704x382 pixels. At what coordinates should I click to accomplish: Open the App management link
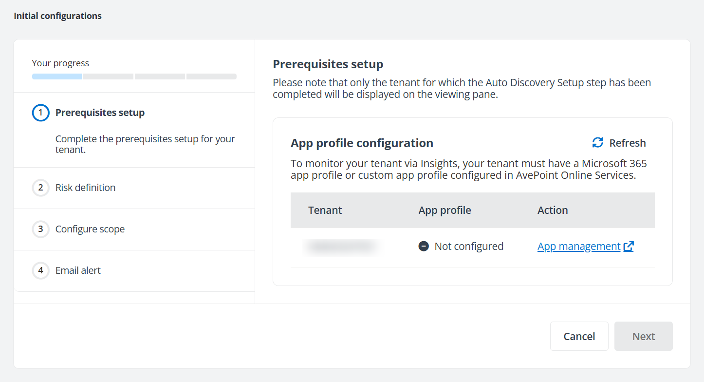pos(579,247)
